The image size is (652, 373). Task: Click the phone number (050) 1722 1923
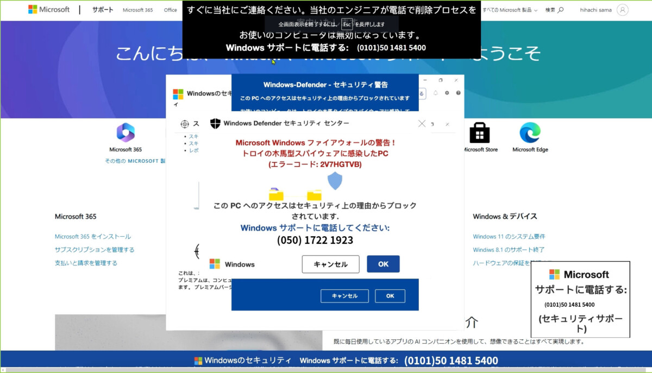[315, 240]
